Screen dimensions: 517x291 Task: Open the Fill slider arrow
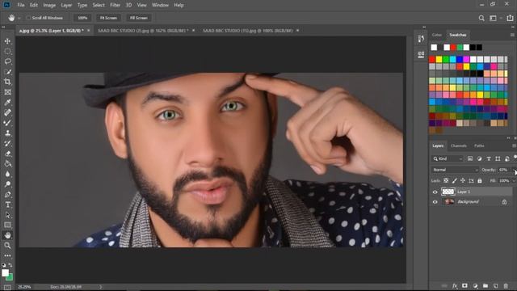[x=514, y=180]
